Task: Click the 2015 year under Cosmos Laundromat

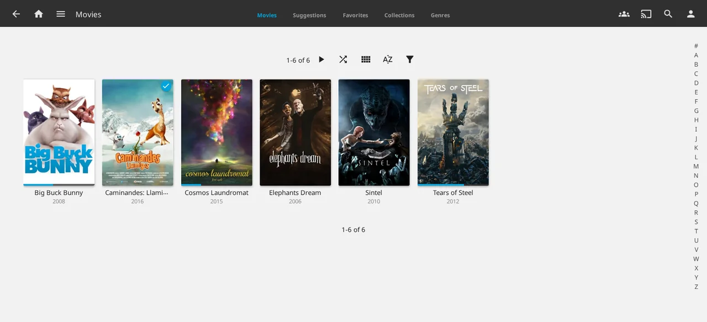Action: (x=217, y=202)
